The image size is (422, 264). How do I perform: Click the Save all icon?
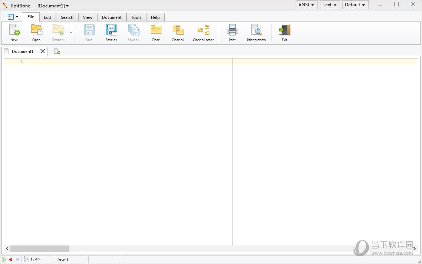pos(134,30)
